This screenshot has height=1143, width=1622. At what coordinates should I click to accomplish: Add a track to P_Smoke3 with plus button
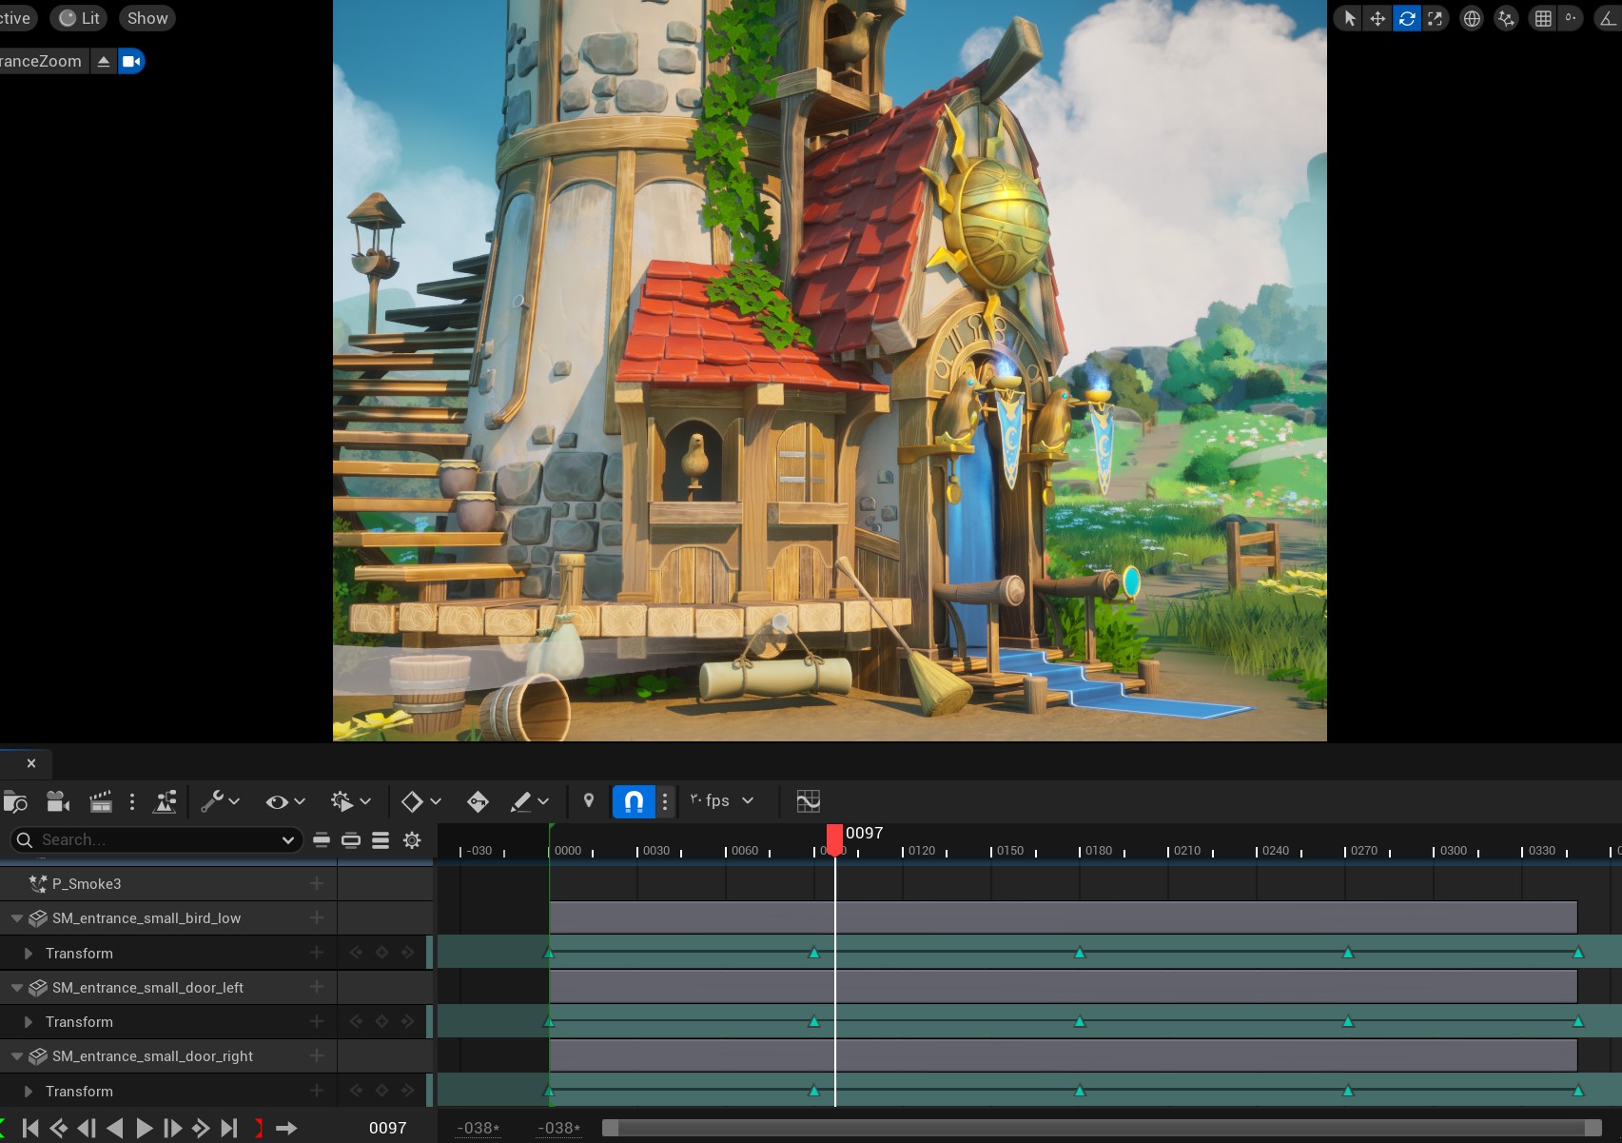317,883
